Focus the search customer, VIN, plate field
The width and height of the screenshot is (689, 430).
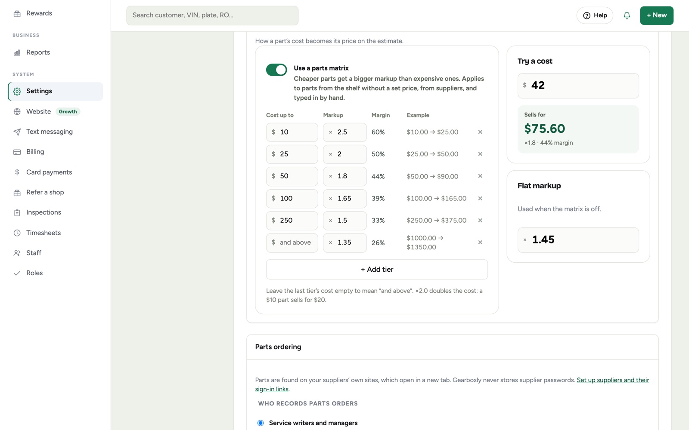[212, 15]
